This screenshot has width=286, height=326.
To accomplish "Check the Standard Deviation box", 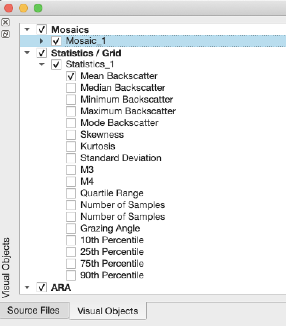I will 71,158.
